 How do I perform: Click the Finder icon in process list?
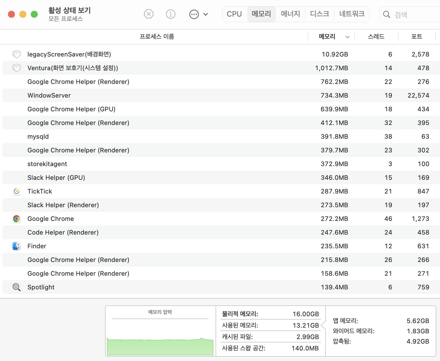click(17, 246)
